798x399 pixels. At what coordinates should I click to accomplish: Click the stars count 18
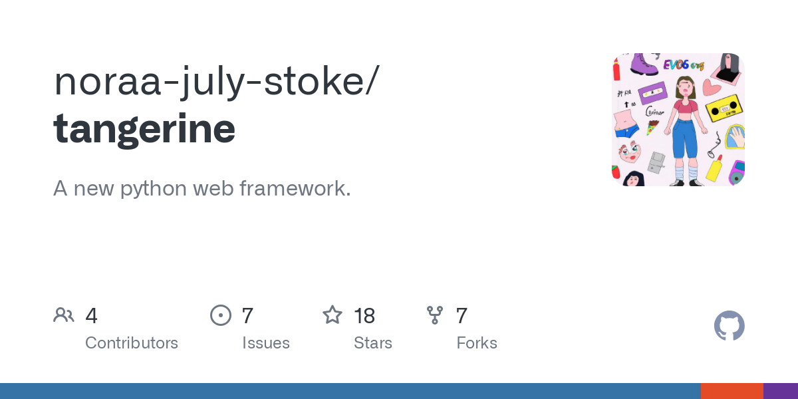tap(364, 316)
